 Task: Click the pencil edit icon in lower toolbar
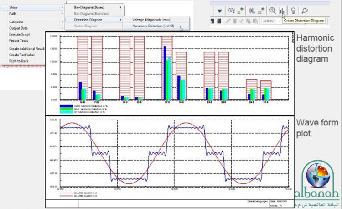coord(228,21)
